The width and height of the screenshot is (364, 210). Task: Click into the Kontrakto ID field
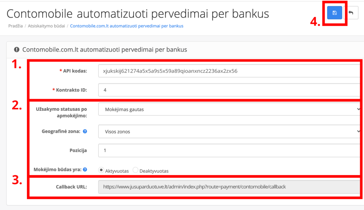click(231, 90)
